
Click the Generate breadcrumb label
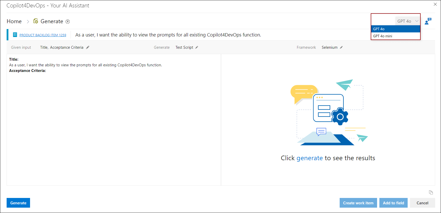(x=52, y=21)
